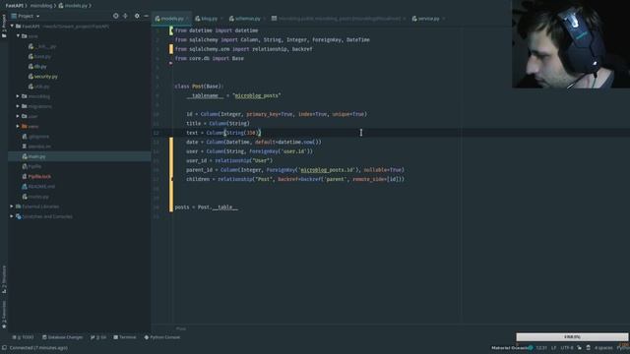Click the yellow change marker beside the date column line

point(171,142)
